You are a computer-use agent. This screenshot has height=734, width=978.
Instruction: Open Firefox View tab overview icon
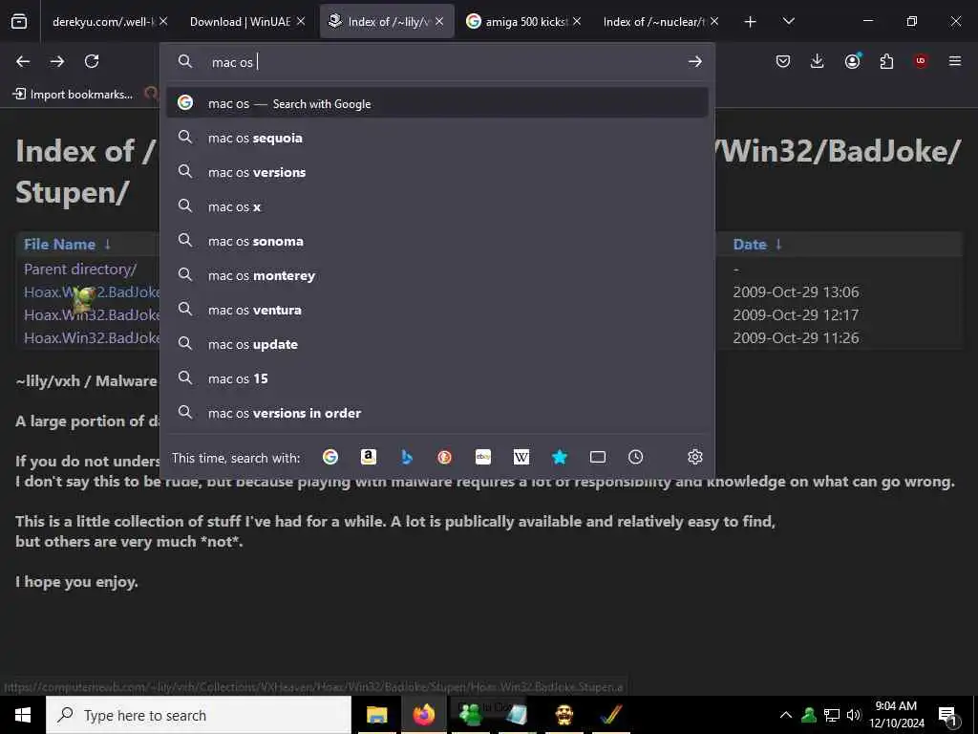[19, 22]
